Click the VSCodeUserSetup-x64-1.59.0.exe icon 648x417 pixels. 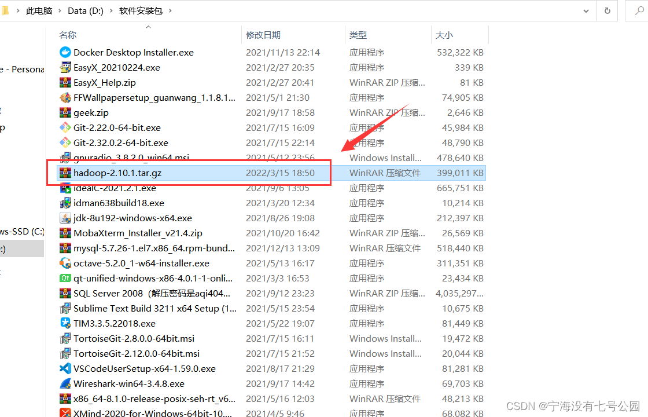(65, 368)
